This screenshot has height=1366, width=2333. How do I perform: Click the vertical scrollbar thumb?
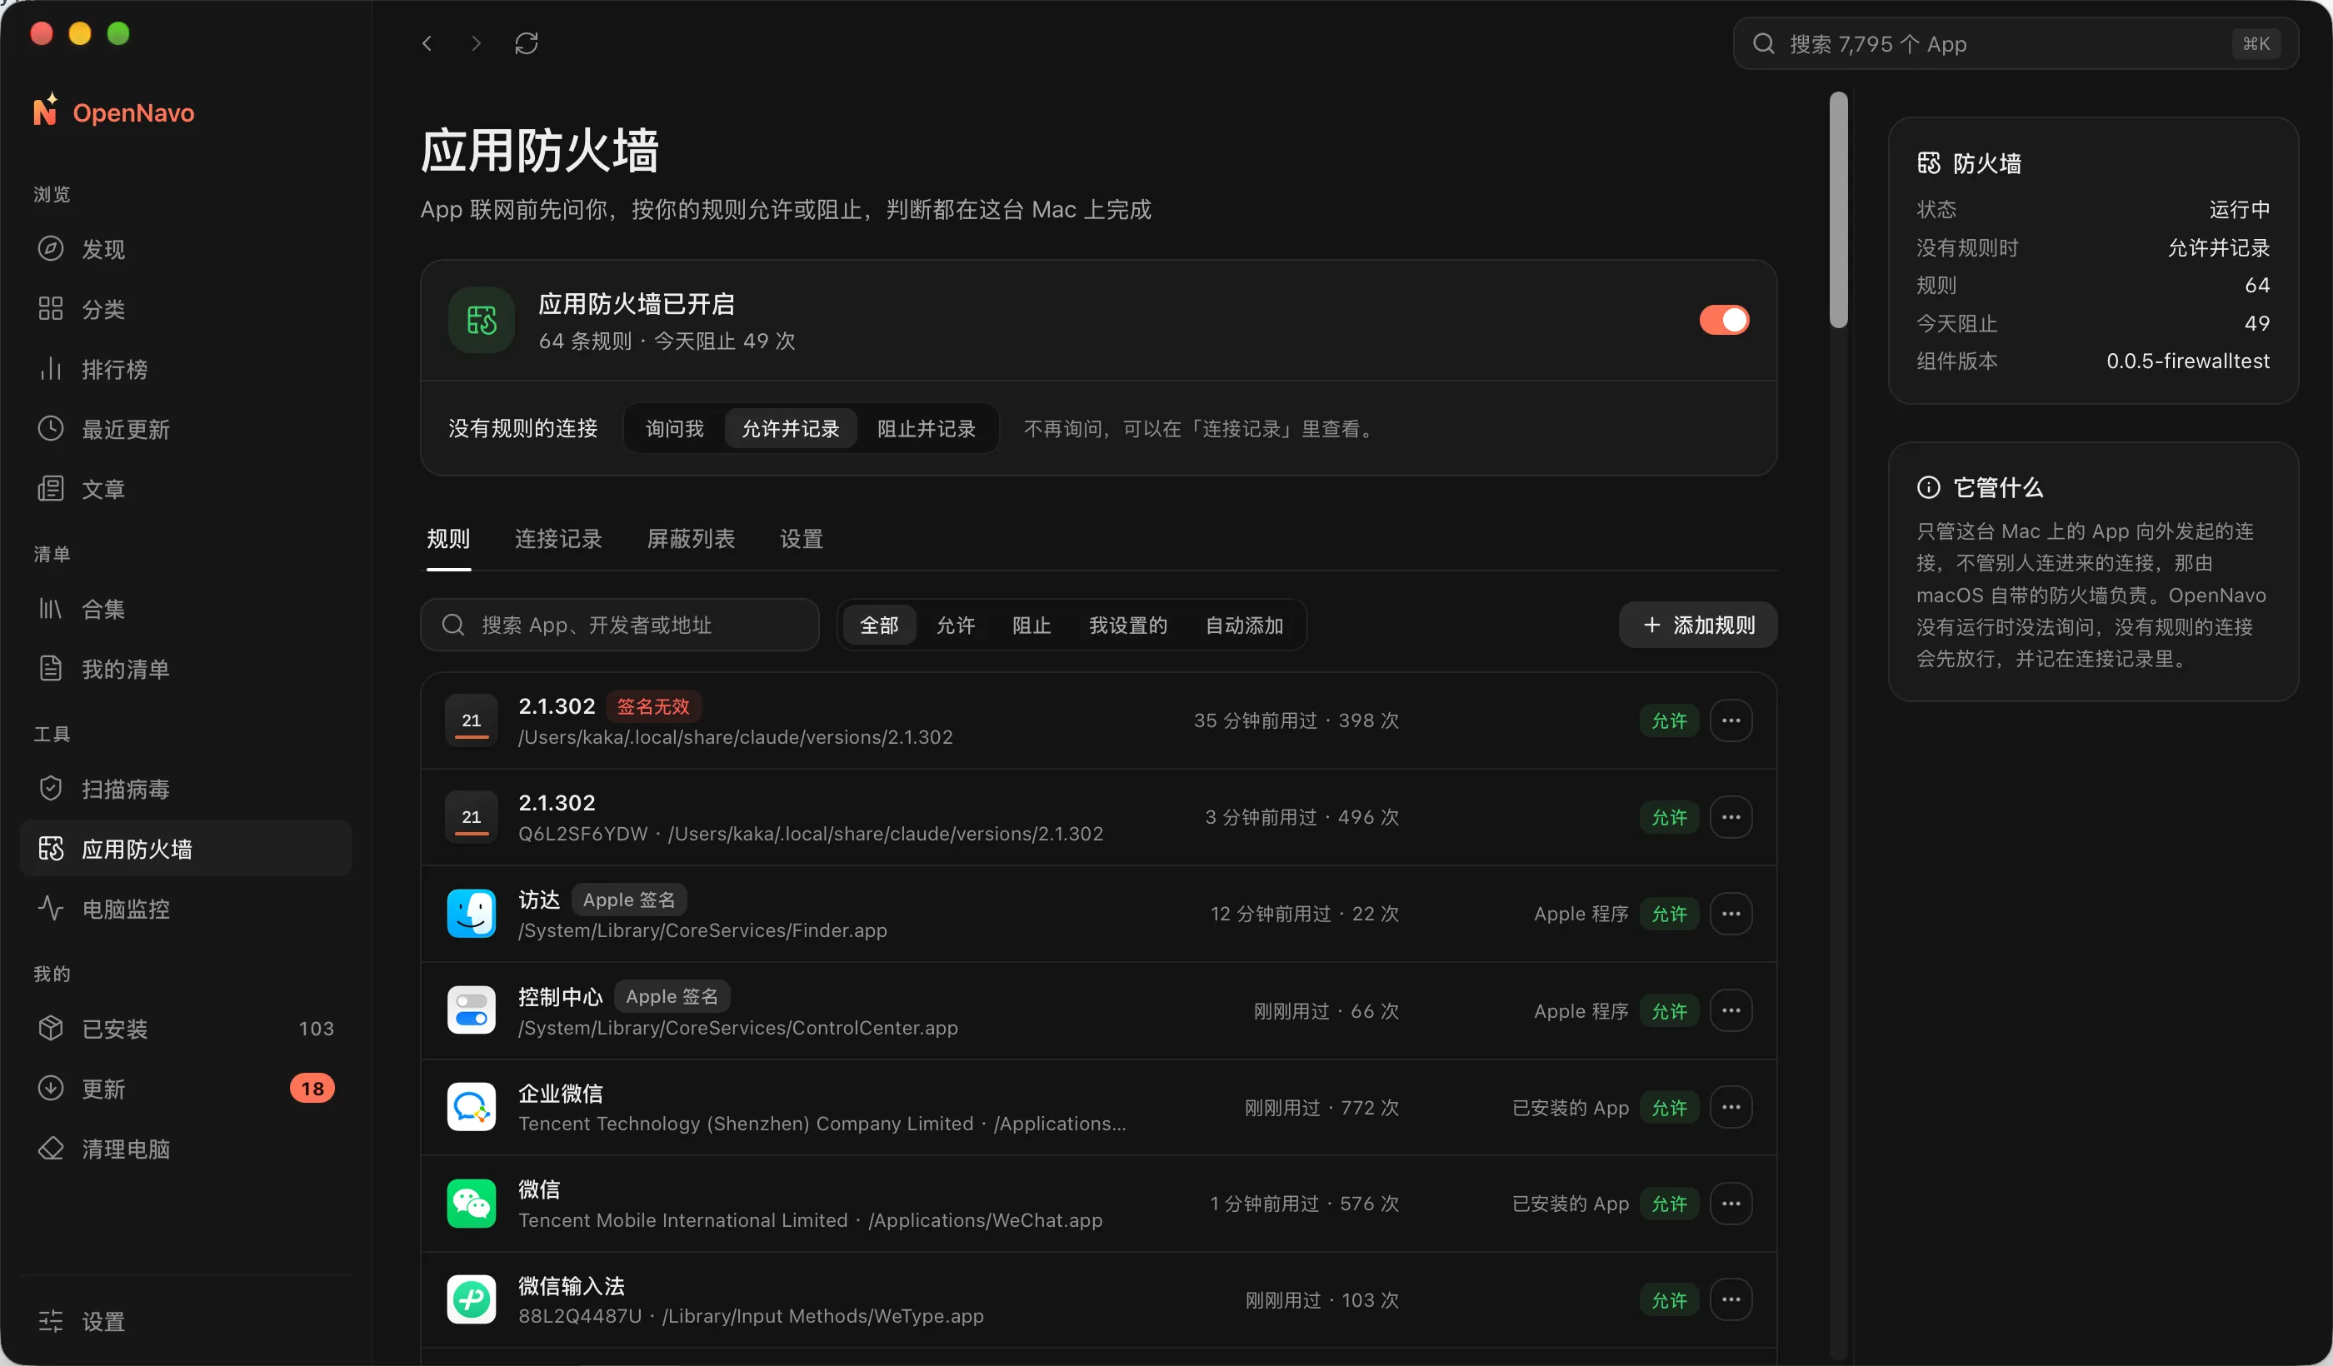tap(1839, 209)
